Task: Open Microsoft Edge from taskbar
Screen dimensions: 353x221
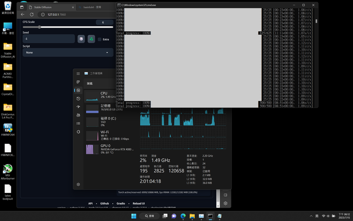Action: [183, 216]
